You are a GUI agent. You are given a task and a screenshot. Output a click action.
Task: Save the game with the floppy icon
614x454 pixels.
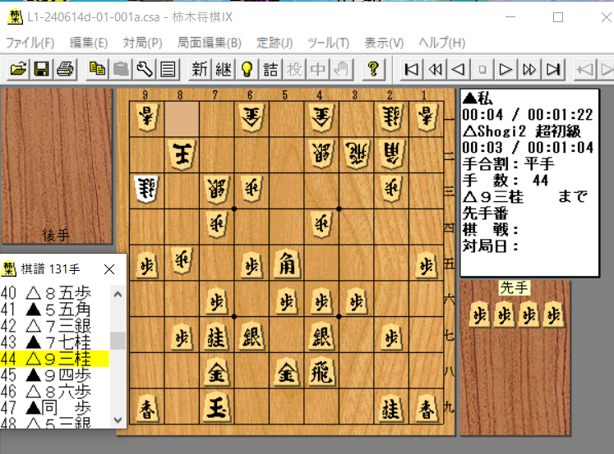click(x=41, y=70)
